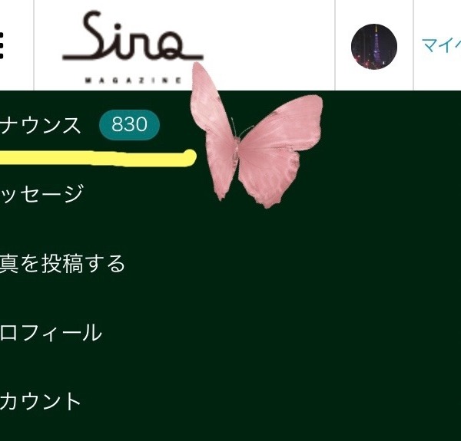The width and height of the screenshot is (461, 441).
Task: Follow the blue マイページ link
Action: click(x=441, y=45)
